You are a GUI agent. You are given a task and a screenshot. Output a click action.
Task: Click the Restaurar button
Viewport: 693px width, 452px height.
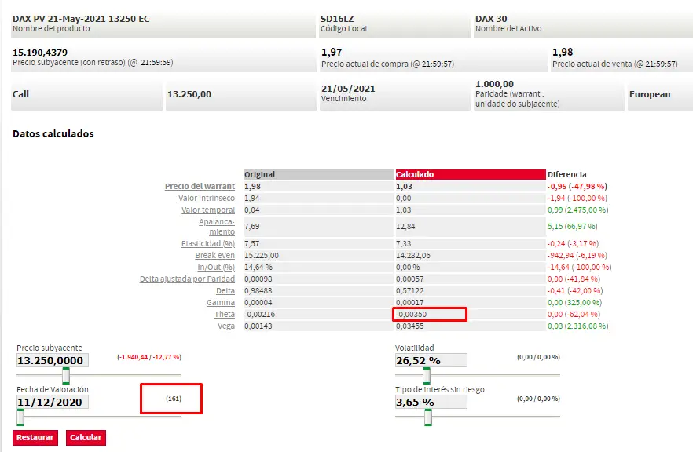(35, 437)
